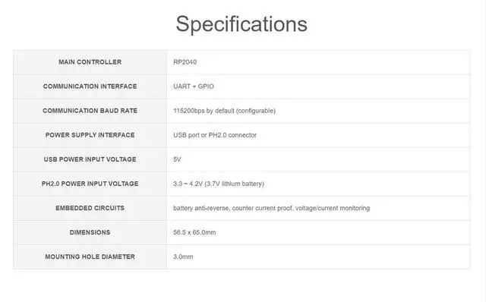This screenshot has width=486, height=302.
Task: Click the 56.5 x 65.0mm value
Action: coord(194,232)
